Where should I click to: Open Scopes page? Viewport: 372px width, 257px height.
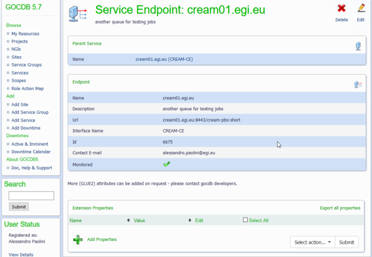[x=19, y=81]
